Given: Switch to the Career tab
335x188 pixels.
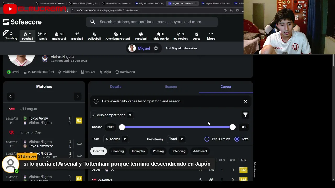Looking at the screenshot, I should [x=226, y=87].
